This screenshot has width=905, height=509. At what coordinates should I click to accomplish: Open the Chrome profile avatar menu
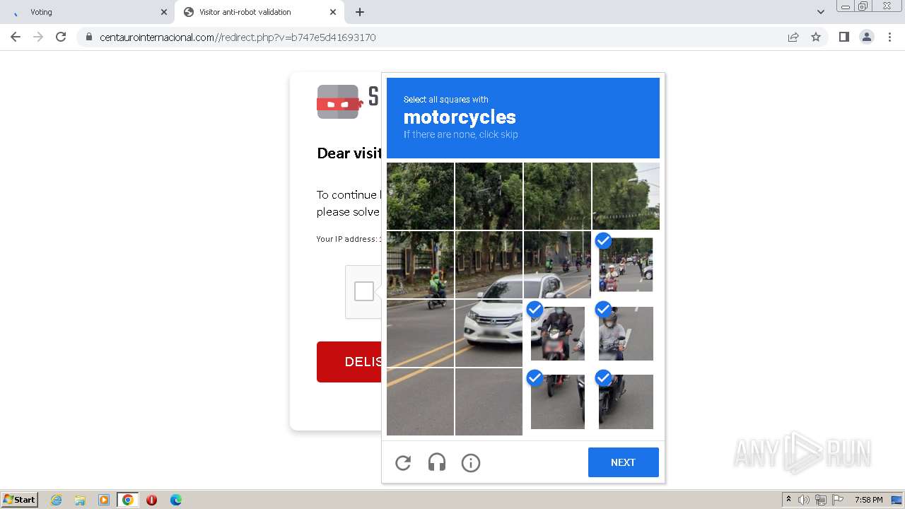(867, 37)
